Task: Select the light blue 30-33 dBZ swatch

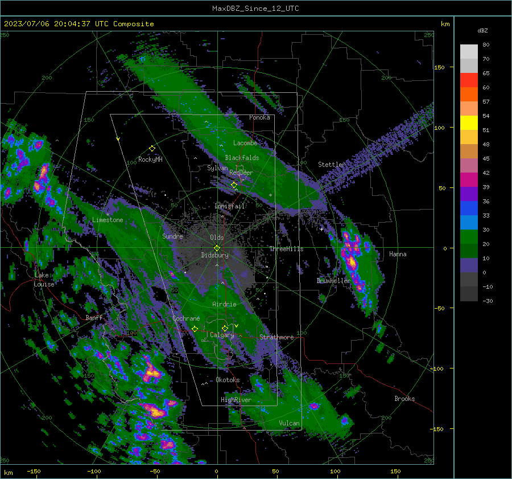Action: pos(469,223)
